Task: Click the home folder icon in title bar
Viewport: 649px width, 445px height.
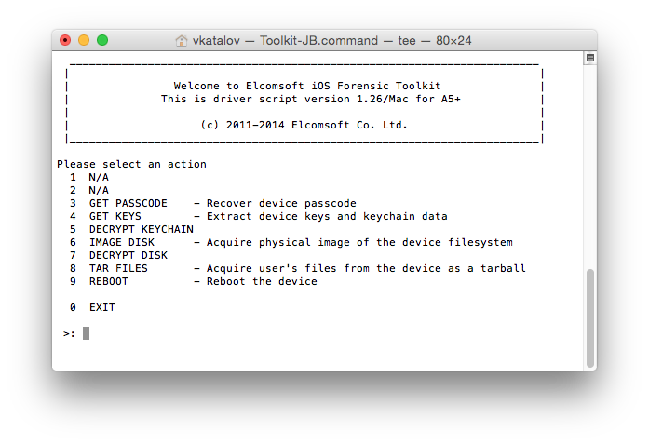Action: (x=182, y=41)
